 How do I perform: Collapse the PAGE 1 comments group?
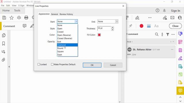coord(173,42)
